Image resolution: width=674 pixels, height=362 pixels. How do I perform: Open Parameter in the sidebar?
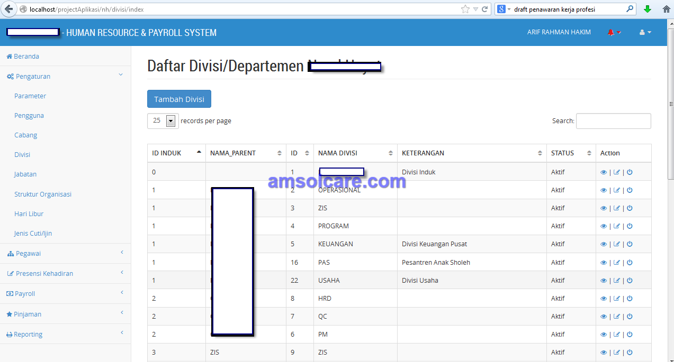click(30, 96)
